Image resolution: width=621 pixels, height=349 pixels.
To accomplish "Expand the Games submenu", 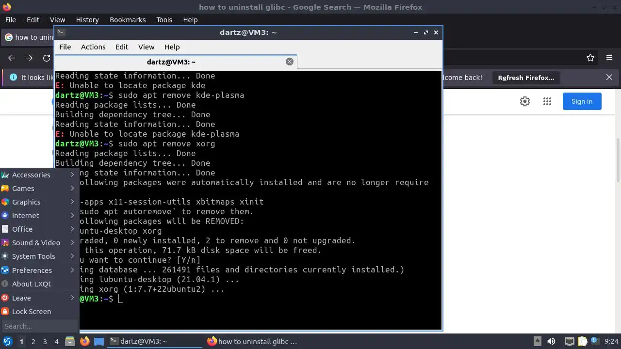I will pos(39,189).
